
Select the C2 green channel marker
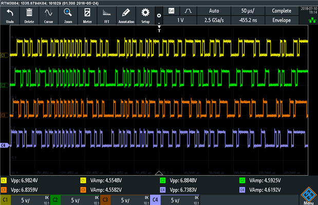pos(4,85)
